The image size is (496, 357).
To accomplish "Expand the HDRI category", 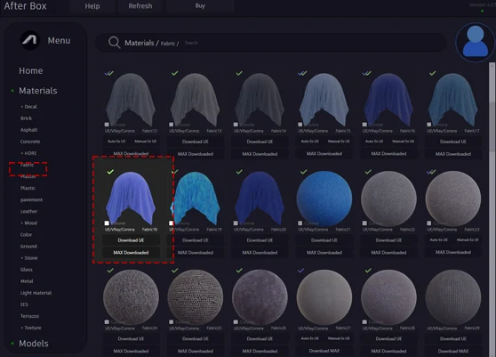I will click(28, 153).
